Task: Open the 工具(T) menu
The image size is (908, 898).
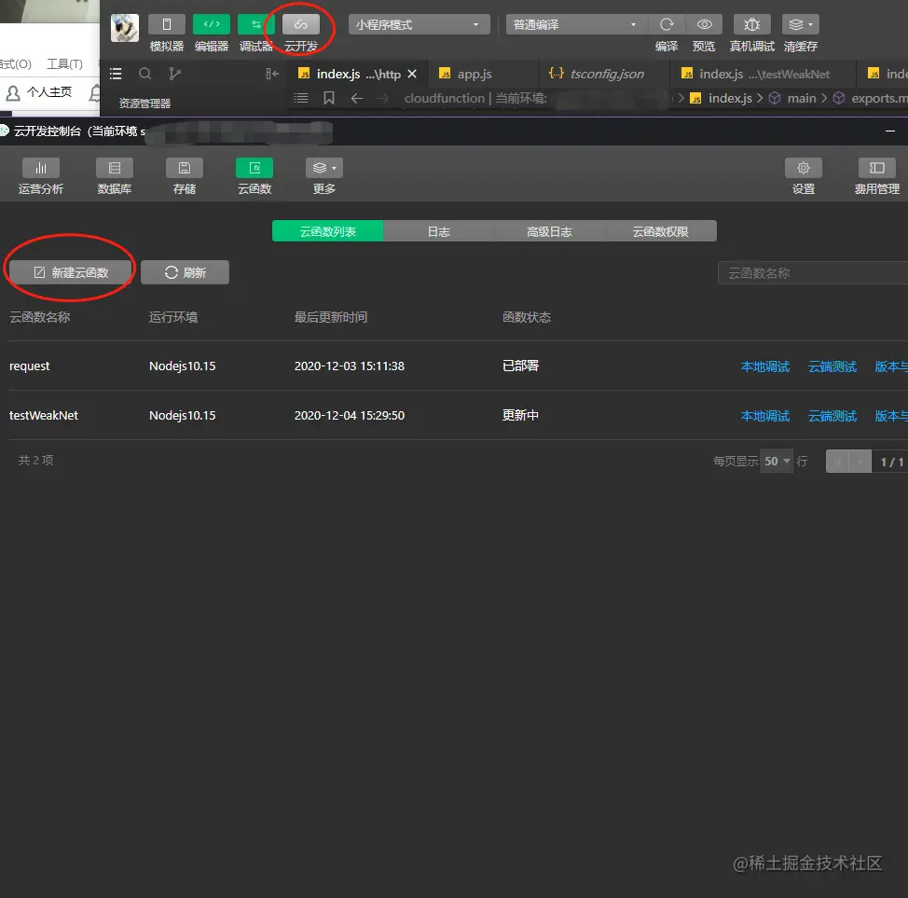Action: 64,63
